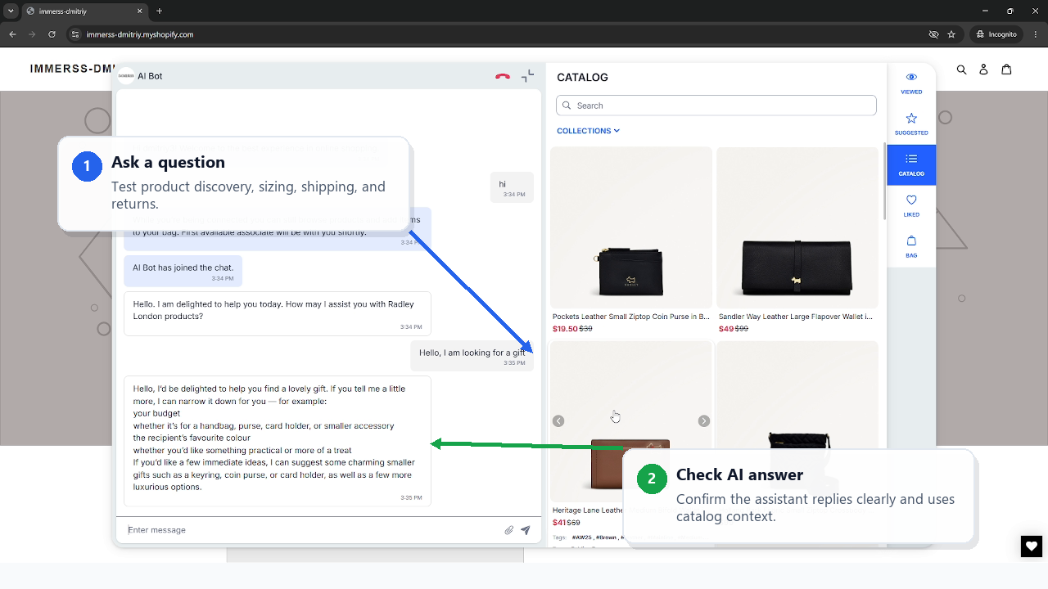Click the $41 price of Heritage Lane
Viewport: 1048px width, 589px height.
[x=559, y=523]
